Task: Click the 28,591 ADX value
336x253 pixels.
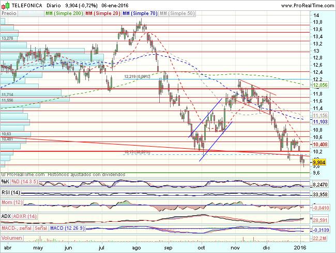Action: pyautogui.click(x=320, y=220)
